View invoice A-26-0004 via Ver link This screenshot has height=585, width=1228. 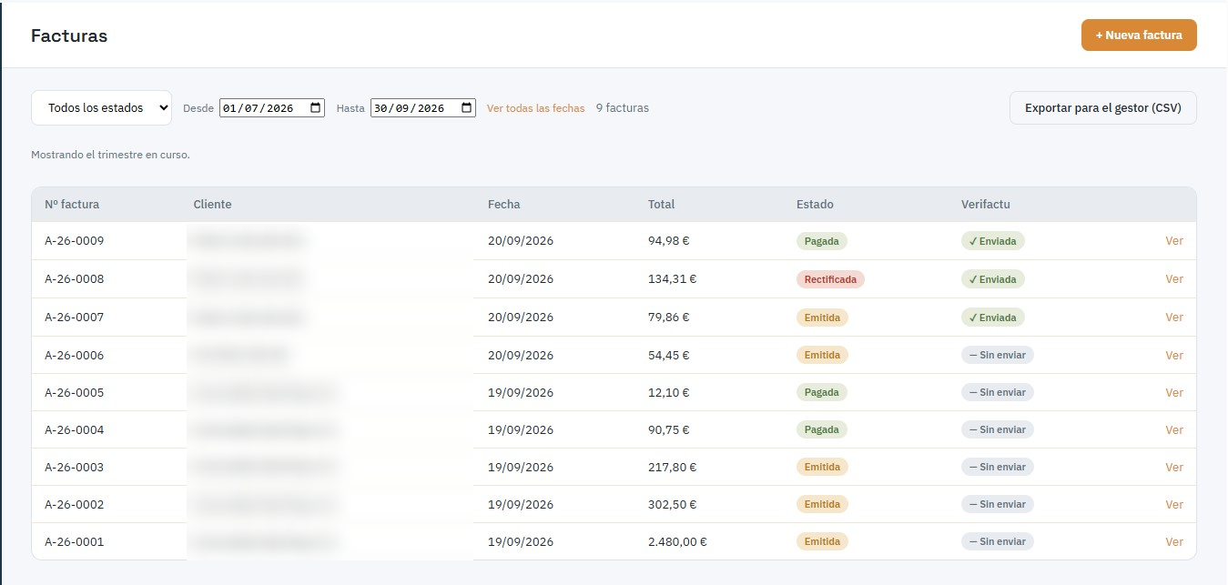tap(1174, 429)
